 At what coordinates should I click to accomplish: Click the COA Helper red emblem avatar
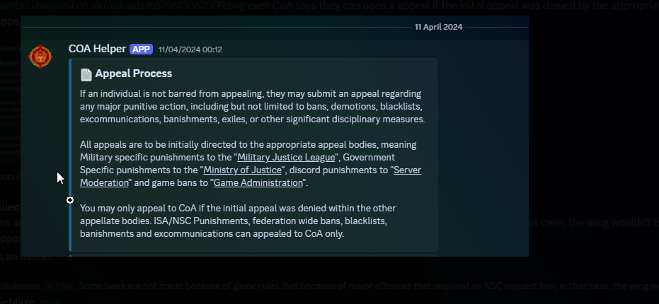point(40,57)
